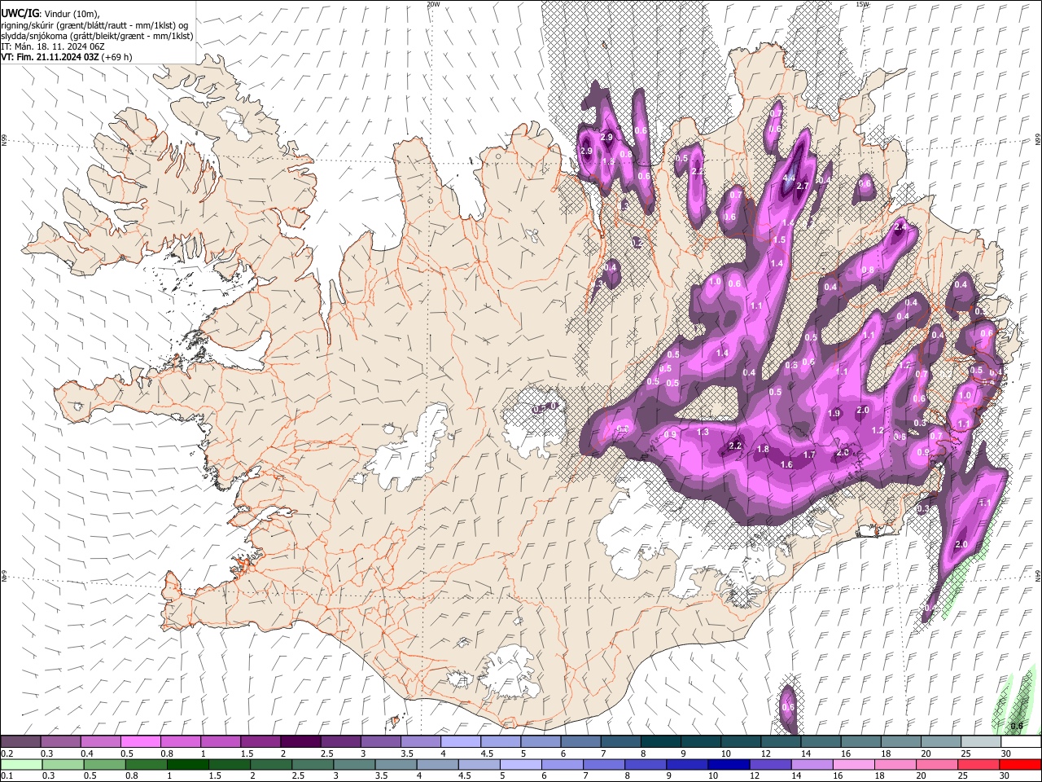Click the "0.1" label under the lower legend
The width and height of the screenshot is (1042, 782).
coord(7,776)
